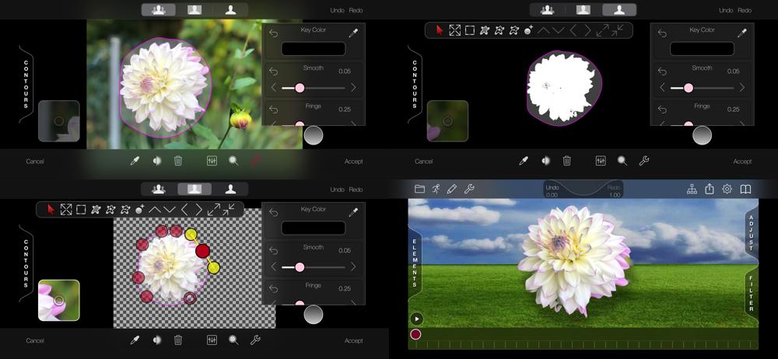Click the share icon in the grass scene toolbar
Image resolution: width=778 pixels, height=359 pixels.
(710, 189)
